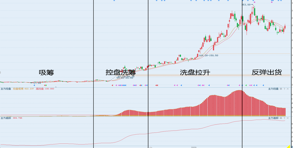Click the small blue flag under 27.98
The height and width of the screenshot is (148, 293).
click(34, 85)
